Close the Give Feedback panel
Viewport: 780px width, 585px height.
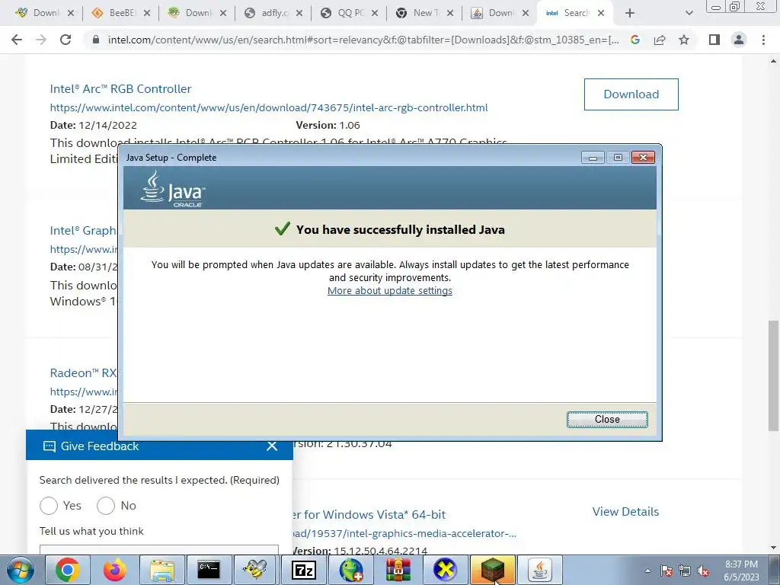(x=272, y=446)
